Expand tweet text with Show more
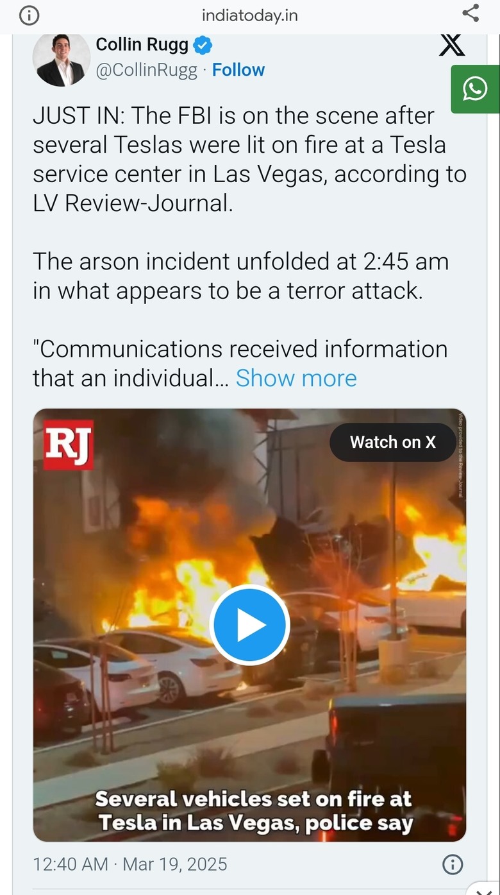Viewport: 500px width, 895px height. tap(296, 378)
